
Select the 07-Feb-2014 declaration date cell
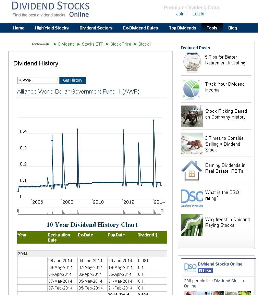point(62,288)
